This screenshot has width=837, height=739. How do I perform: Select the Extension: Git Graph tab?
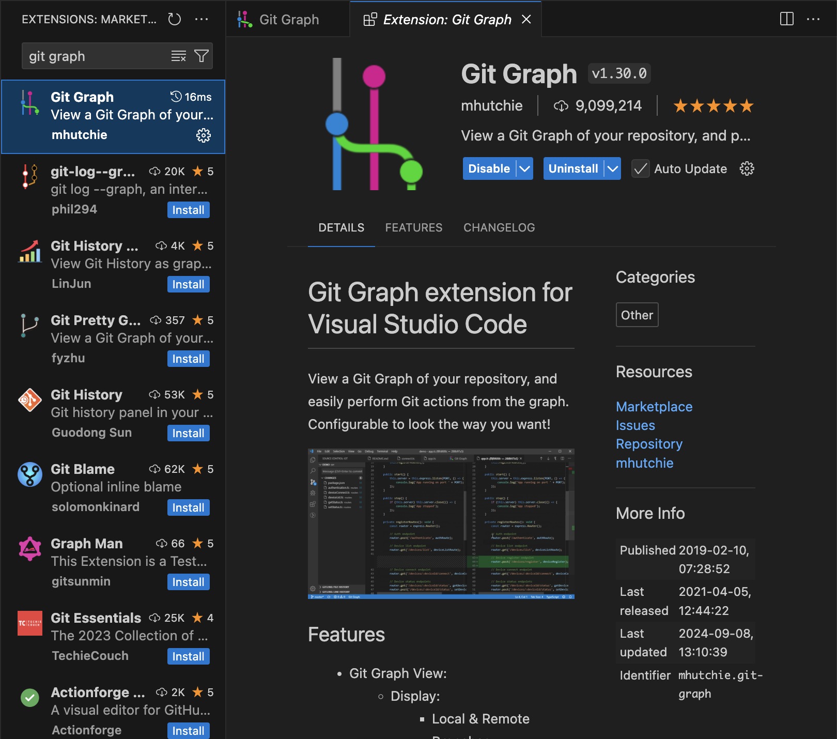tap(446, 20)
